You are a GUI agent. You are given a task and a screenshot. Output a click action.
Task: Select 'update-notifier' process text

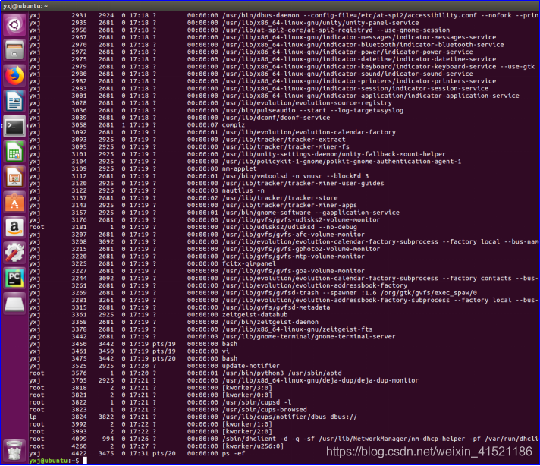point(251,366)
